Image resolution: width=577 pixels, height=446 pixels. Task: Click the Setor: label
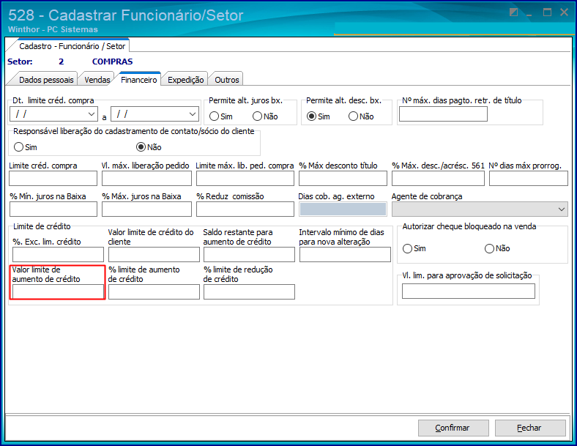click(x=20, y=62)
